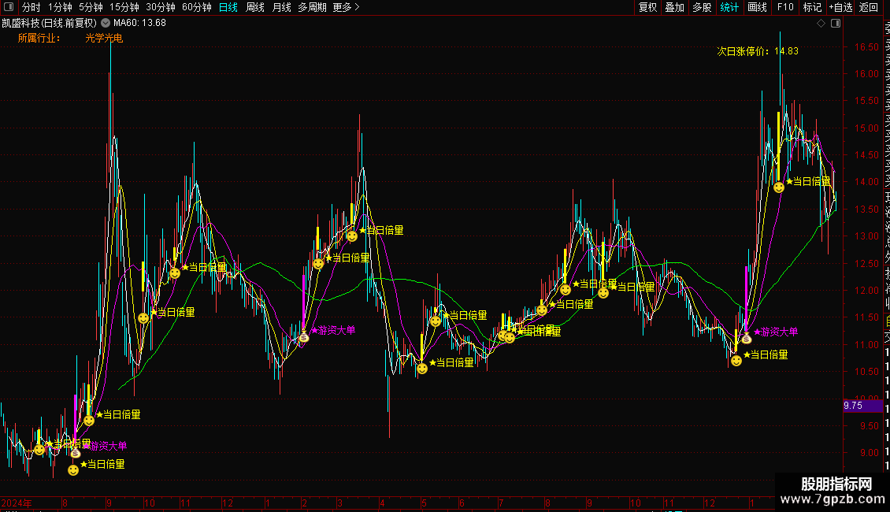The height and width of the screenshot is (512, 890).
Task: Click month 6 on the time axis
Action: [462, 503]
